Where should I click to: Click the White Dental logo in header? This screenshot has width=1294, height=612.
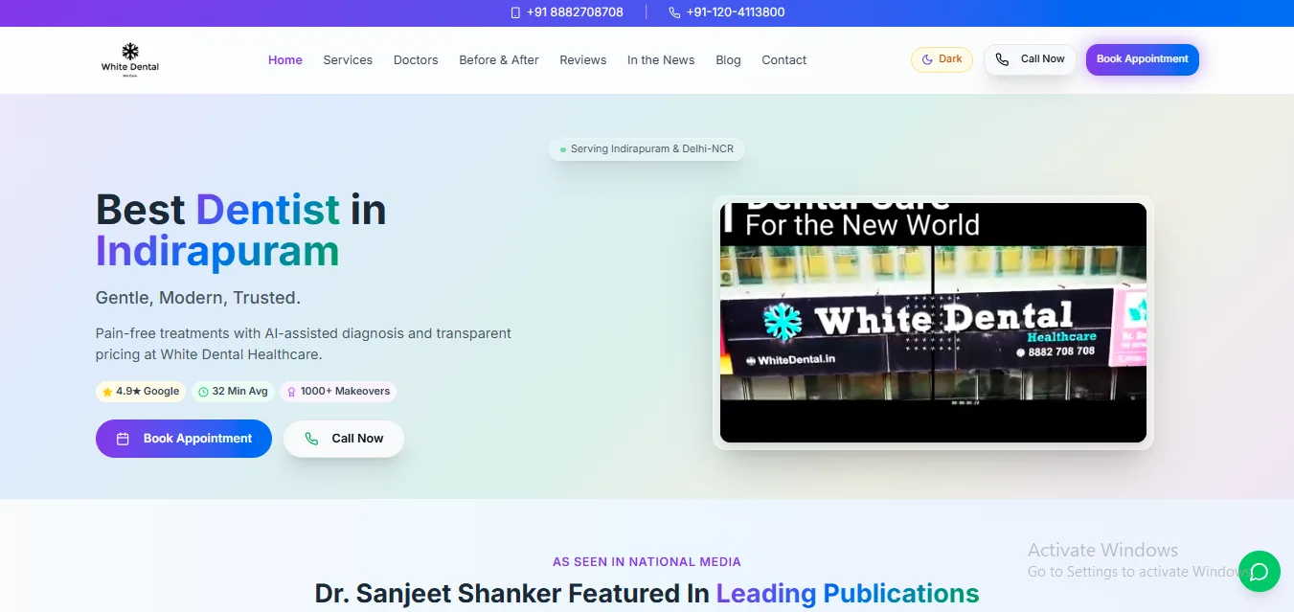[x=129, y=59]
